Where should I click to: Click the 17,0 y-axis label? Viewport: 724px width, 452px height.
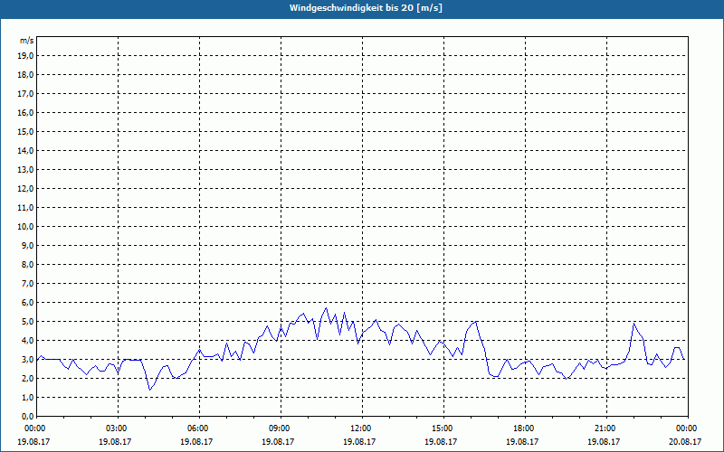tap(25, 94)
